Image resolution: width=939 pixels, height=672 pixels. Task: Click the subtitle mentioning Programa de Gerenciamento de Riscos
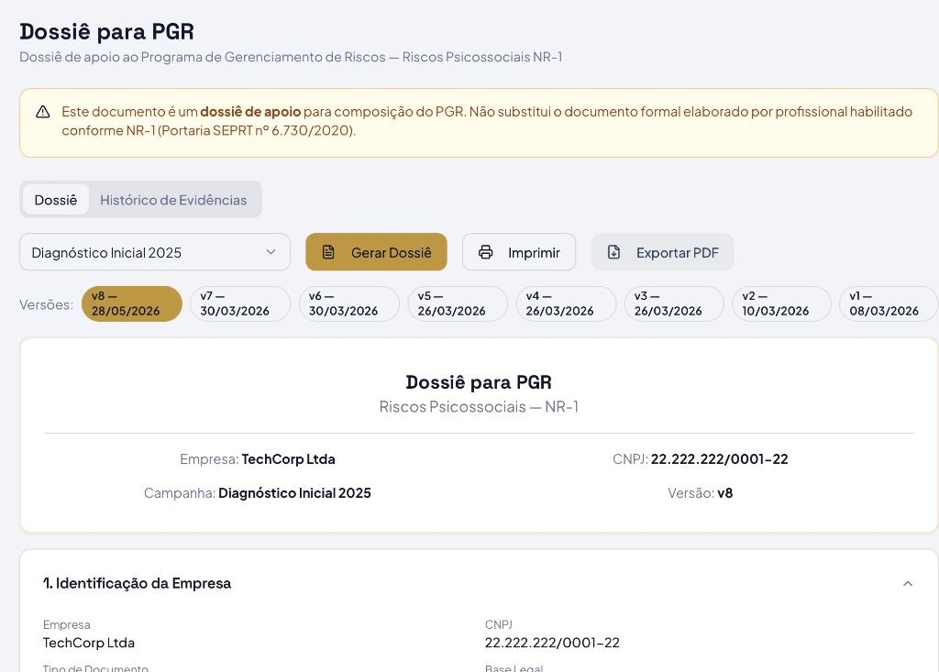click(291, 57)
